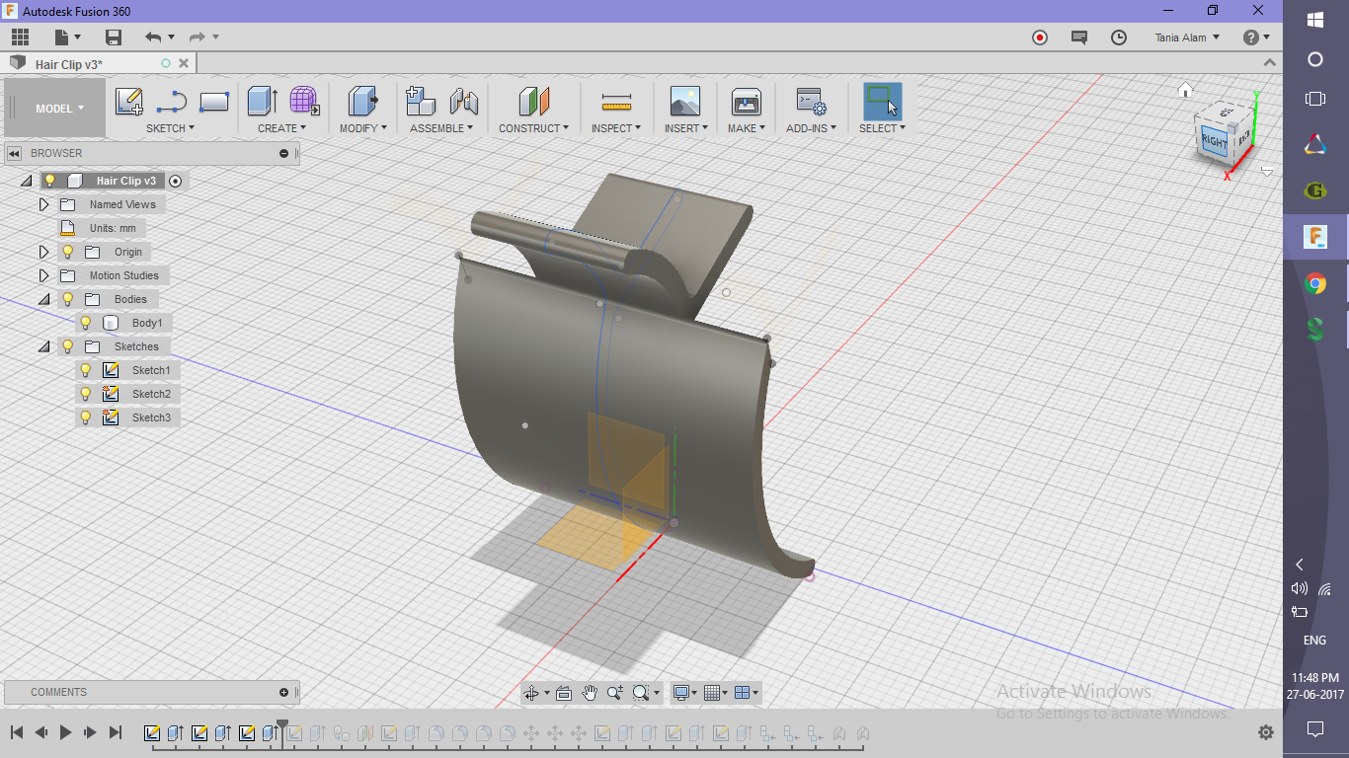Click the activate radio button beside Hair Clip v3
The width and height of the screenshot is (1349, 758).
(x=176, y=181)
